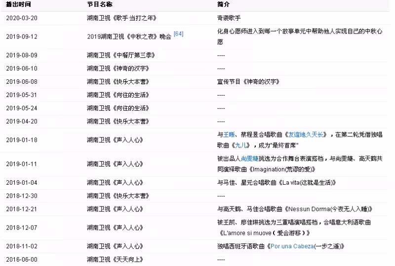Click the L'amore si muove description
Viewport: 395px width, 266px height.
pyautogui.click(x=294, y=228)
